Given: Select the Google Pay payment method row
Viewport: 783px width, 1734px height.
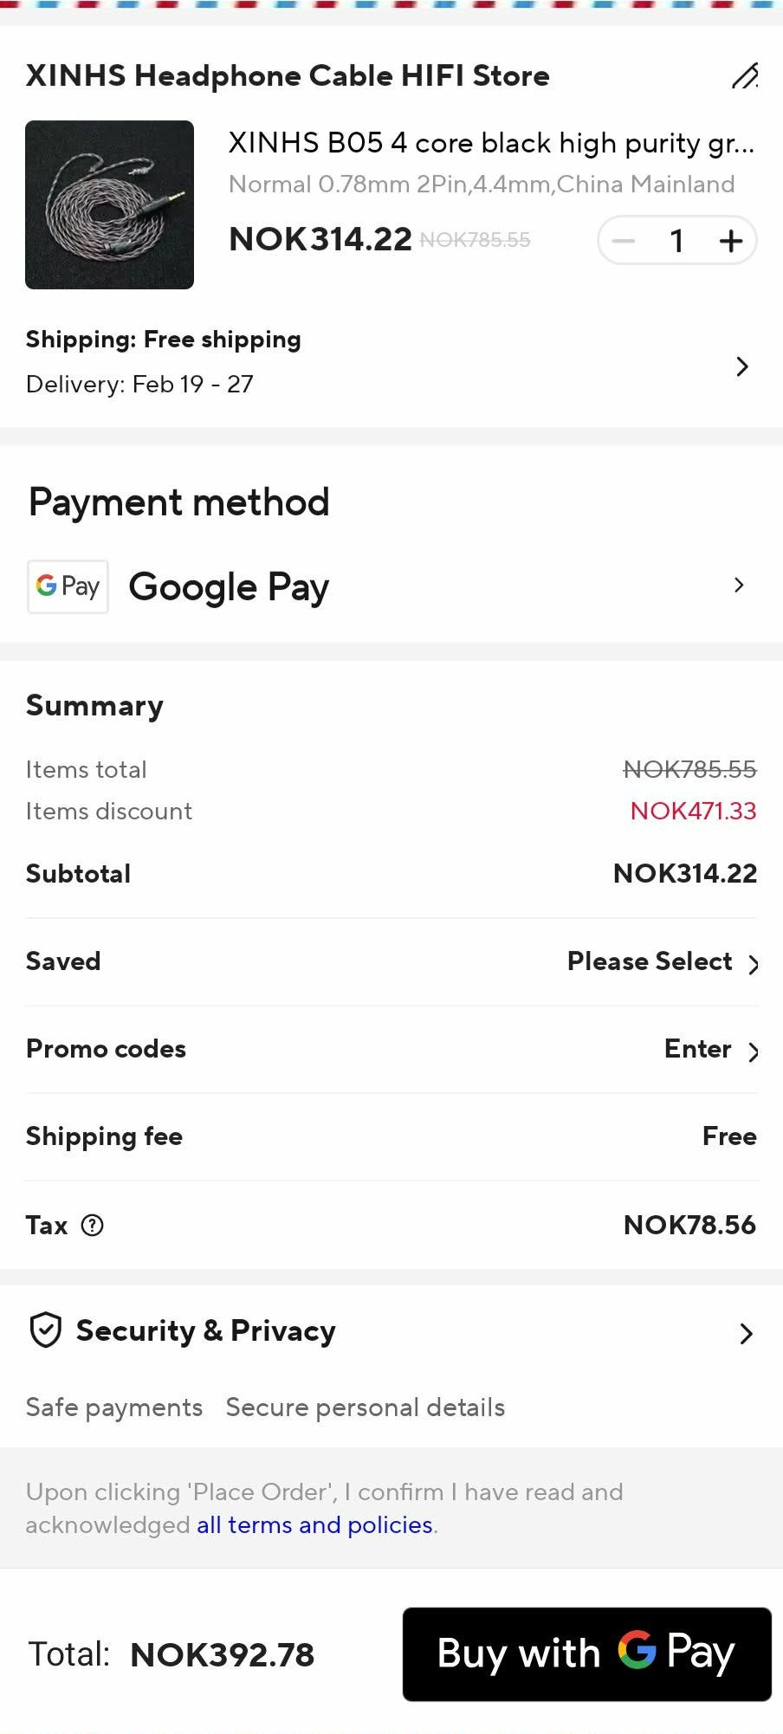Looking at the screenshot, I should click(391, 586).
